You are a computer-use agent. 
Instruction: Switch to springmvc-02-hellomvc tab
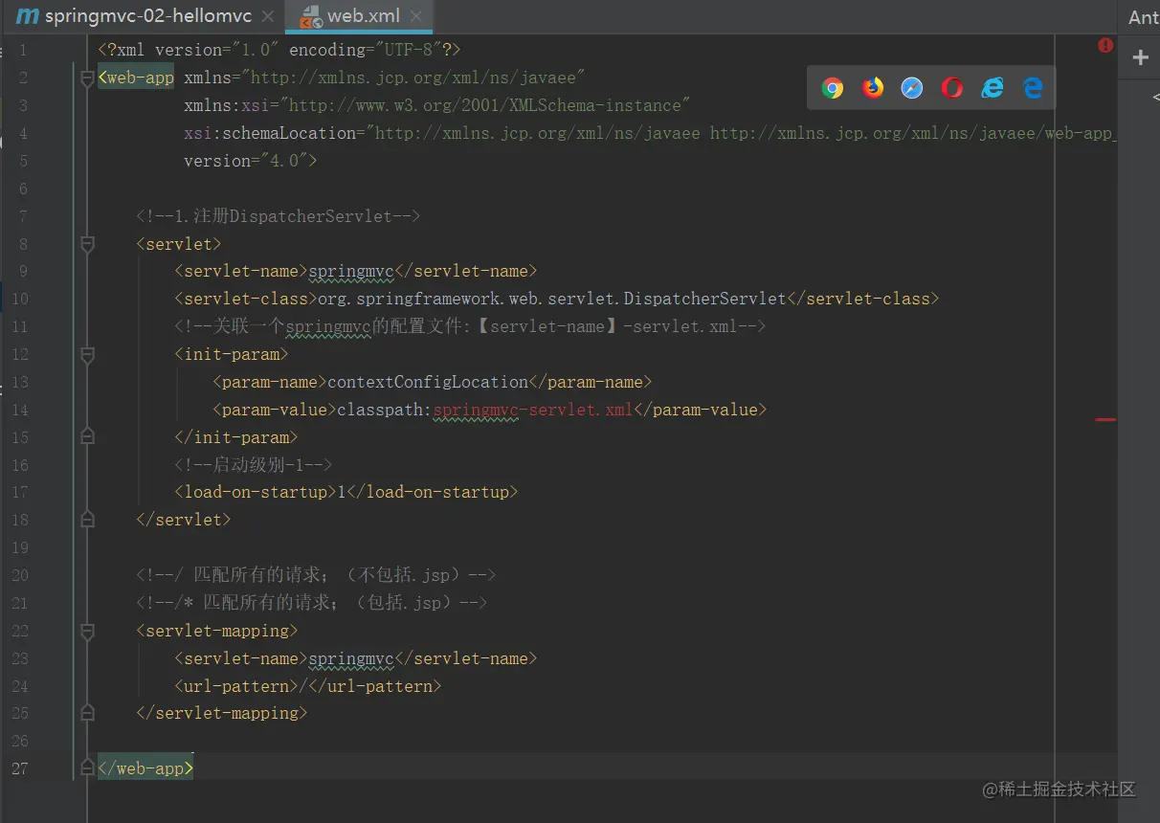point(148,16)
